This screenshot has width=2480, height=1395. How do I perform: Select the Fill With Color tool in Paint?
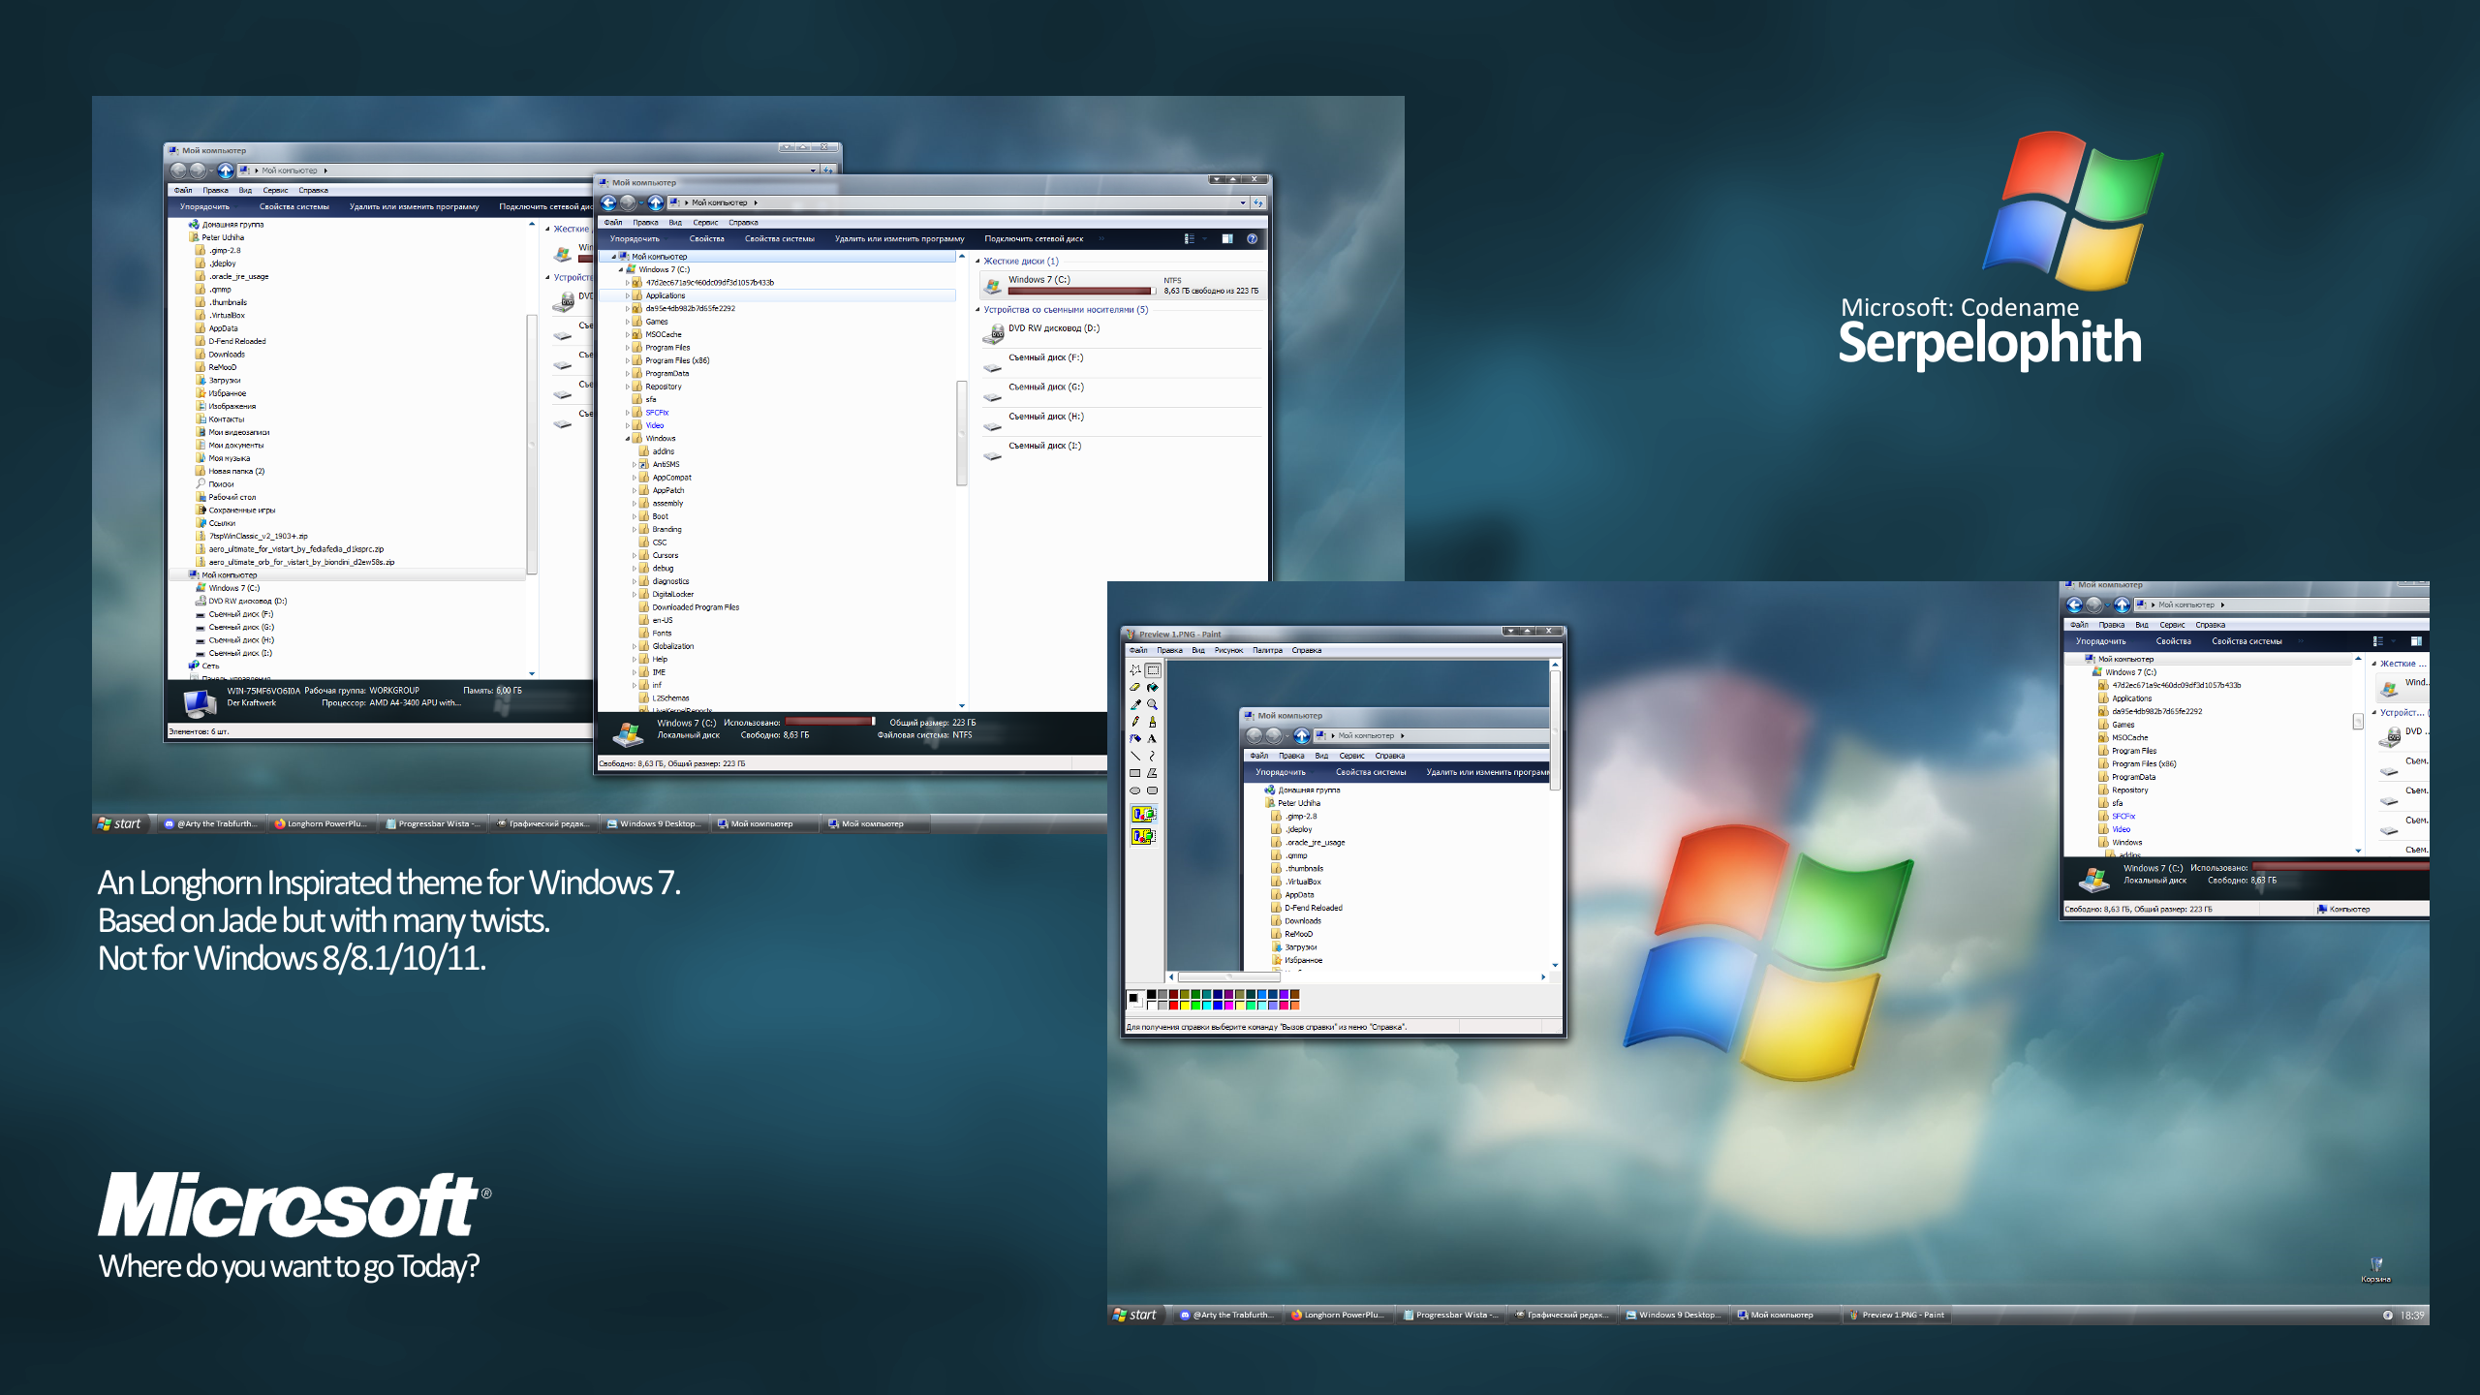tap(1152, 688)
